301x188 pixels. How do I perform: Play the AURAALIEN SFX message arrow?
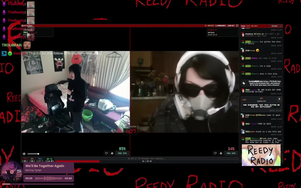click(279, 99)
